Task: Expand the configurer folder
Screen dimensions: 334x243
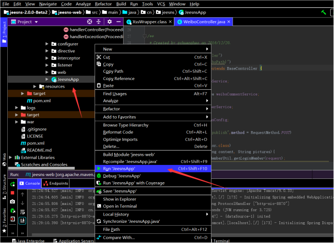Action: [47, 44]
